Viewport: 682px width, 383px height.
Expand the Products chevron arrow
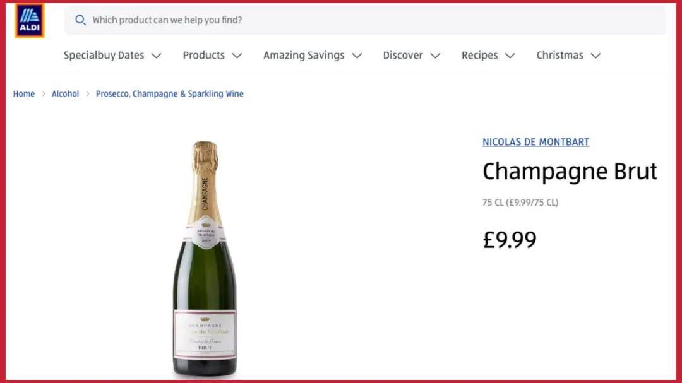237,56
